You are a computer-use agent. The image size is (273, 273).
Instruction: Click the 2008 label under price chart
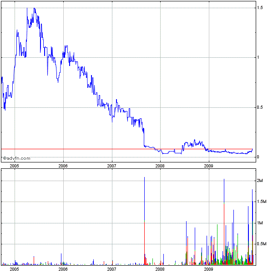click(x=160, y=166)
